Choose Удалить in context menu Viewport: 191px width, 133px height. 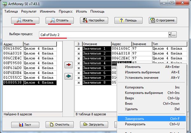(152, 109)
